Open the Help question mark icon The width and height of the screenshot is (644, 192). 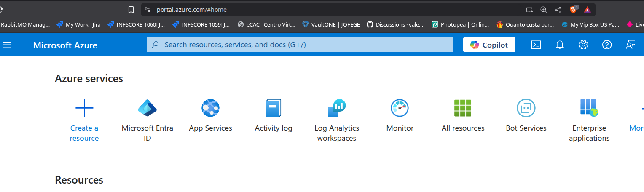coord(607,45)
